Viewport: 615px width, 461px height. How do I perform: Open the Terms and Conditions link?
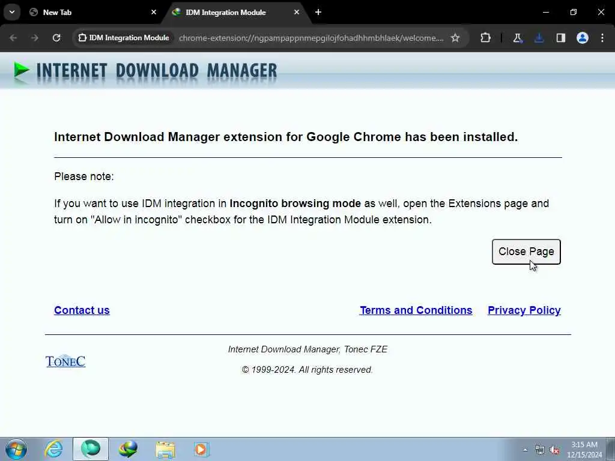pos(416,310)
